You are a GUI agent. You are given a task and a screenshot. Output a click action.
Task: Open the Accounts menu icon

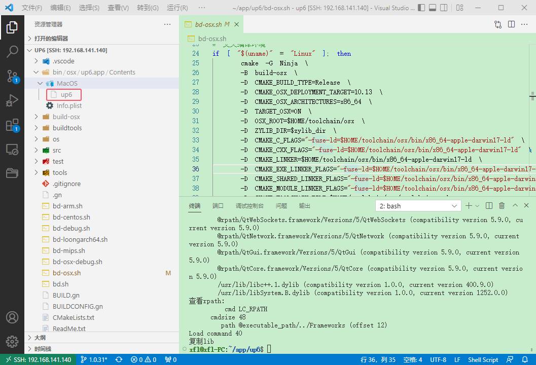12,317
